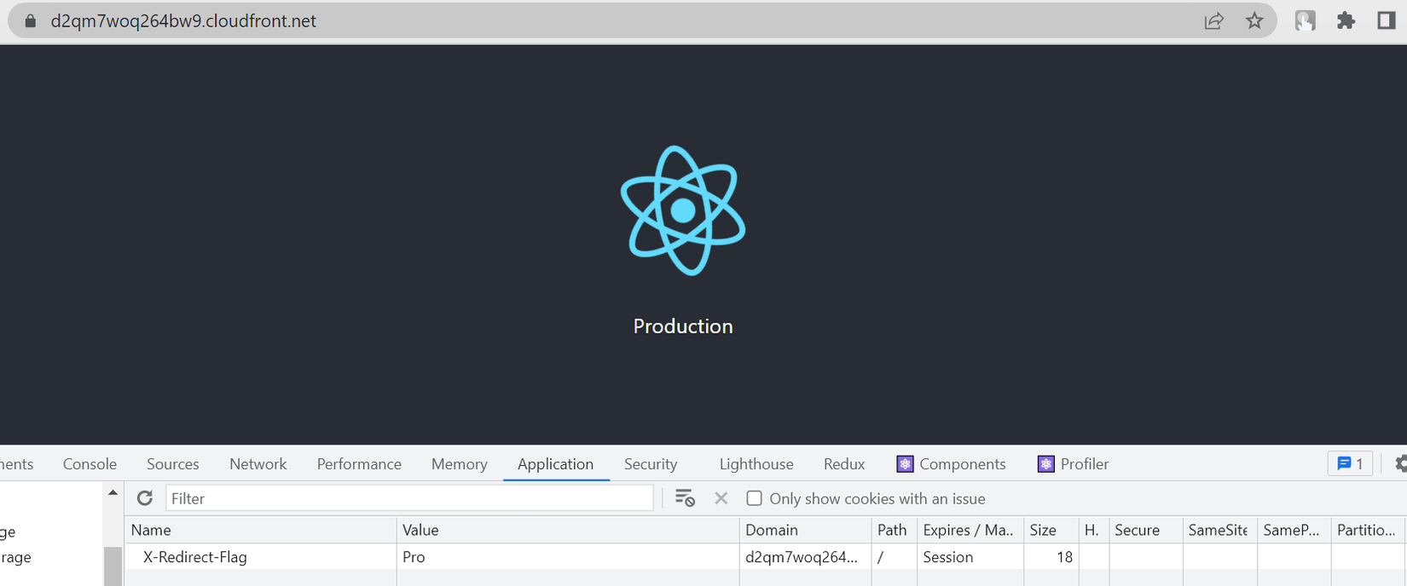The width and height of the screenshot is (1407, 586).
Task: Switch to the Memory tab
Action: pos(460,464)
